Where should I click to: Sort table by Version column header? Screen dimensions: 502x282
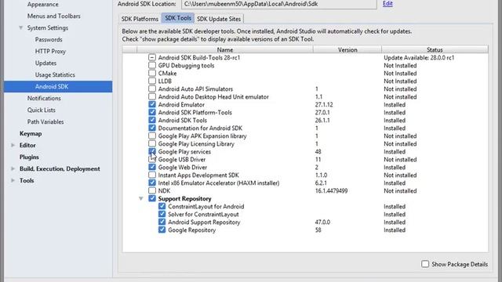(x=347, y=49)
